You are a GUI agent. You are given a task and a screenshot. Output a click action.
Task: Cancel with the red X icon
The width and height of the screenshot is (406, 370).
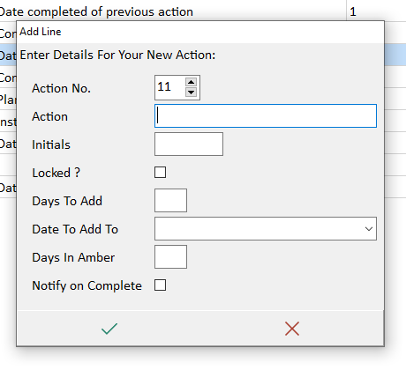point(292,329)
